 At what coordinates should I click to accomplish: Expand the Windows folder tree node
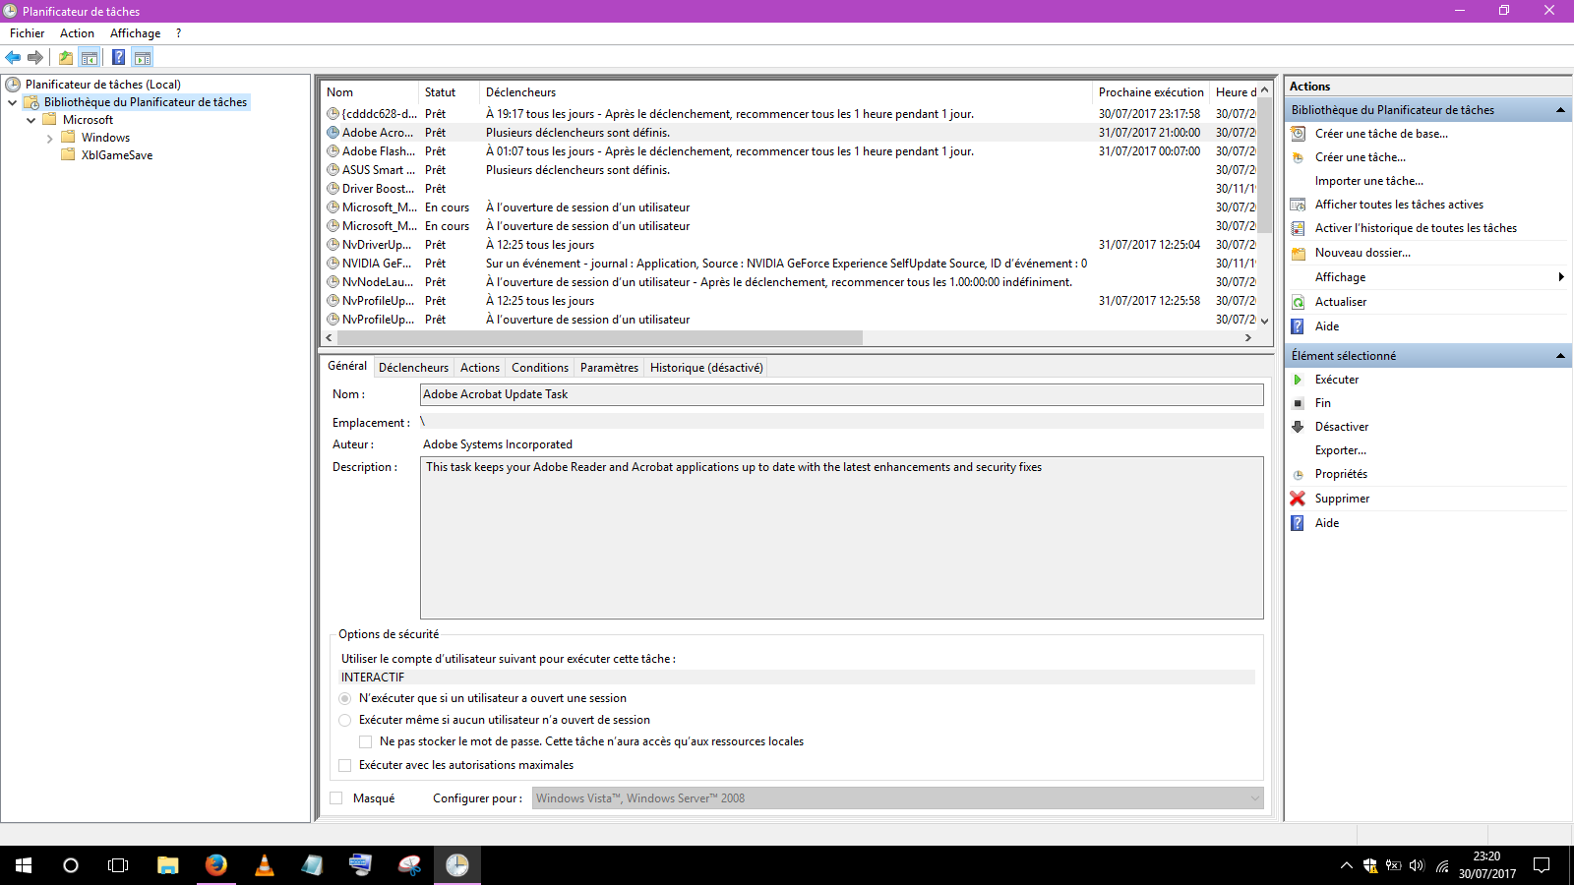coord(49,139)
